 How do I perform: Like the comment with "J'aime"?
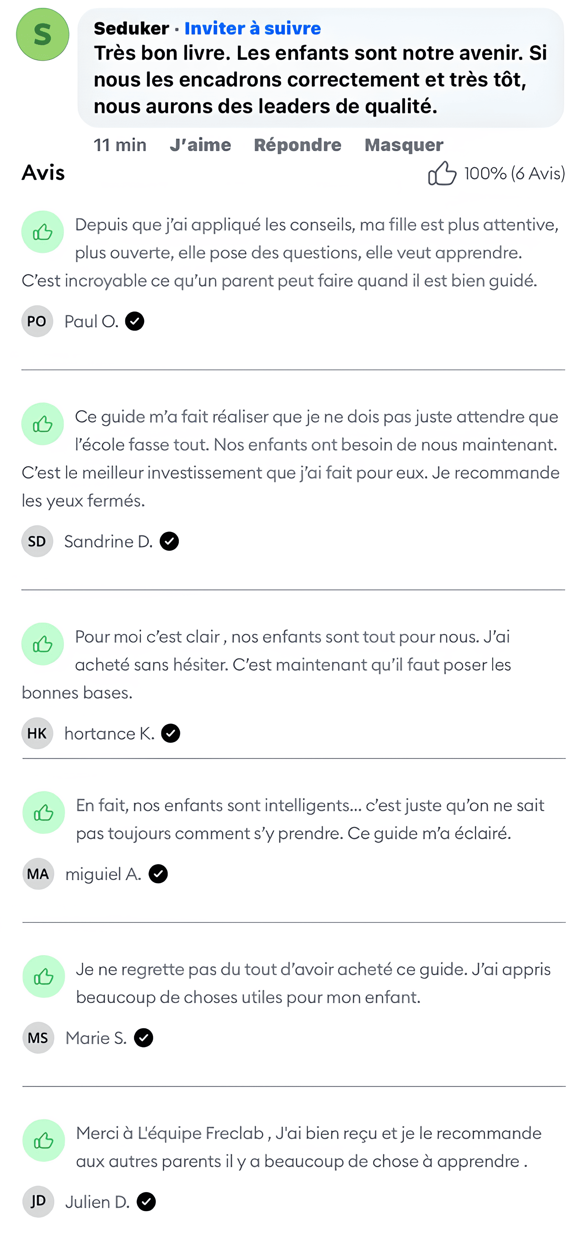pos(200,145)
